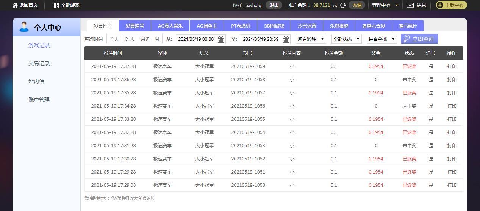Select the 最近一周 time filter
Image resolution: width=480 pixels, height=211 pixels.
point(150,39)
